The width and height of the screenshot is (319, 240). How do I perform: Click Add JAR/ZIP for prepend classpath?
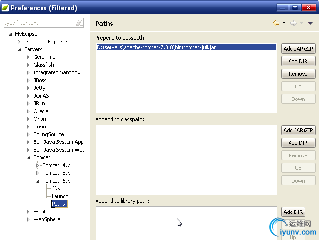298,49
